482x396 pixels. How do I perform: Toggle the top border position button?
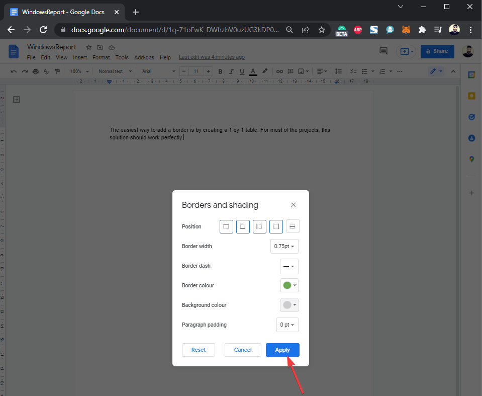click(x=226, y=226)
